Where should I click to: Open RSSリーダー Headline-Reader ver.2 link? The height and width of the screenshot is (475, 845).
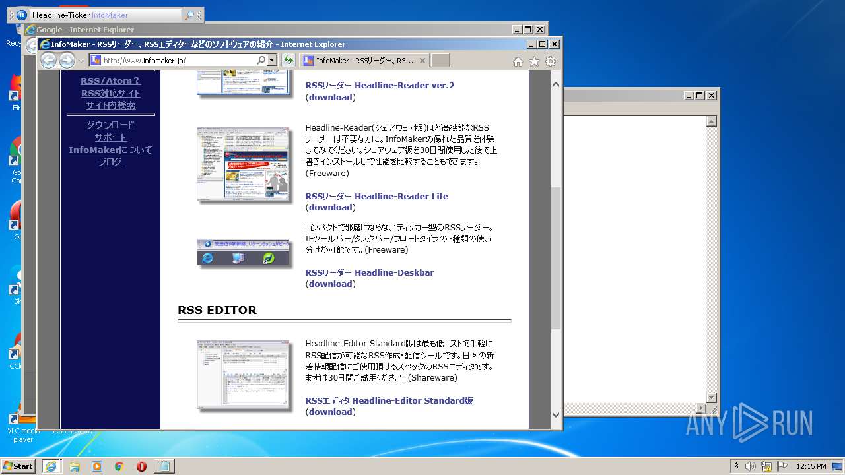coord(380,85)
